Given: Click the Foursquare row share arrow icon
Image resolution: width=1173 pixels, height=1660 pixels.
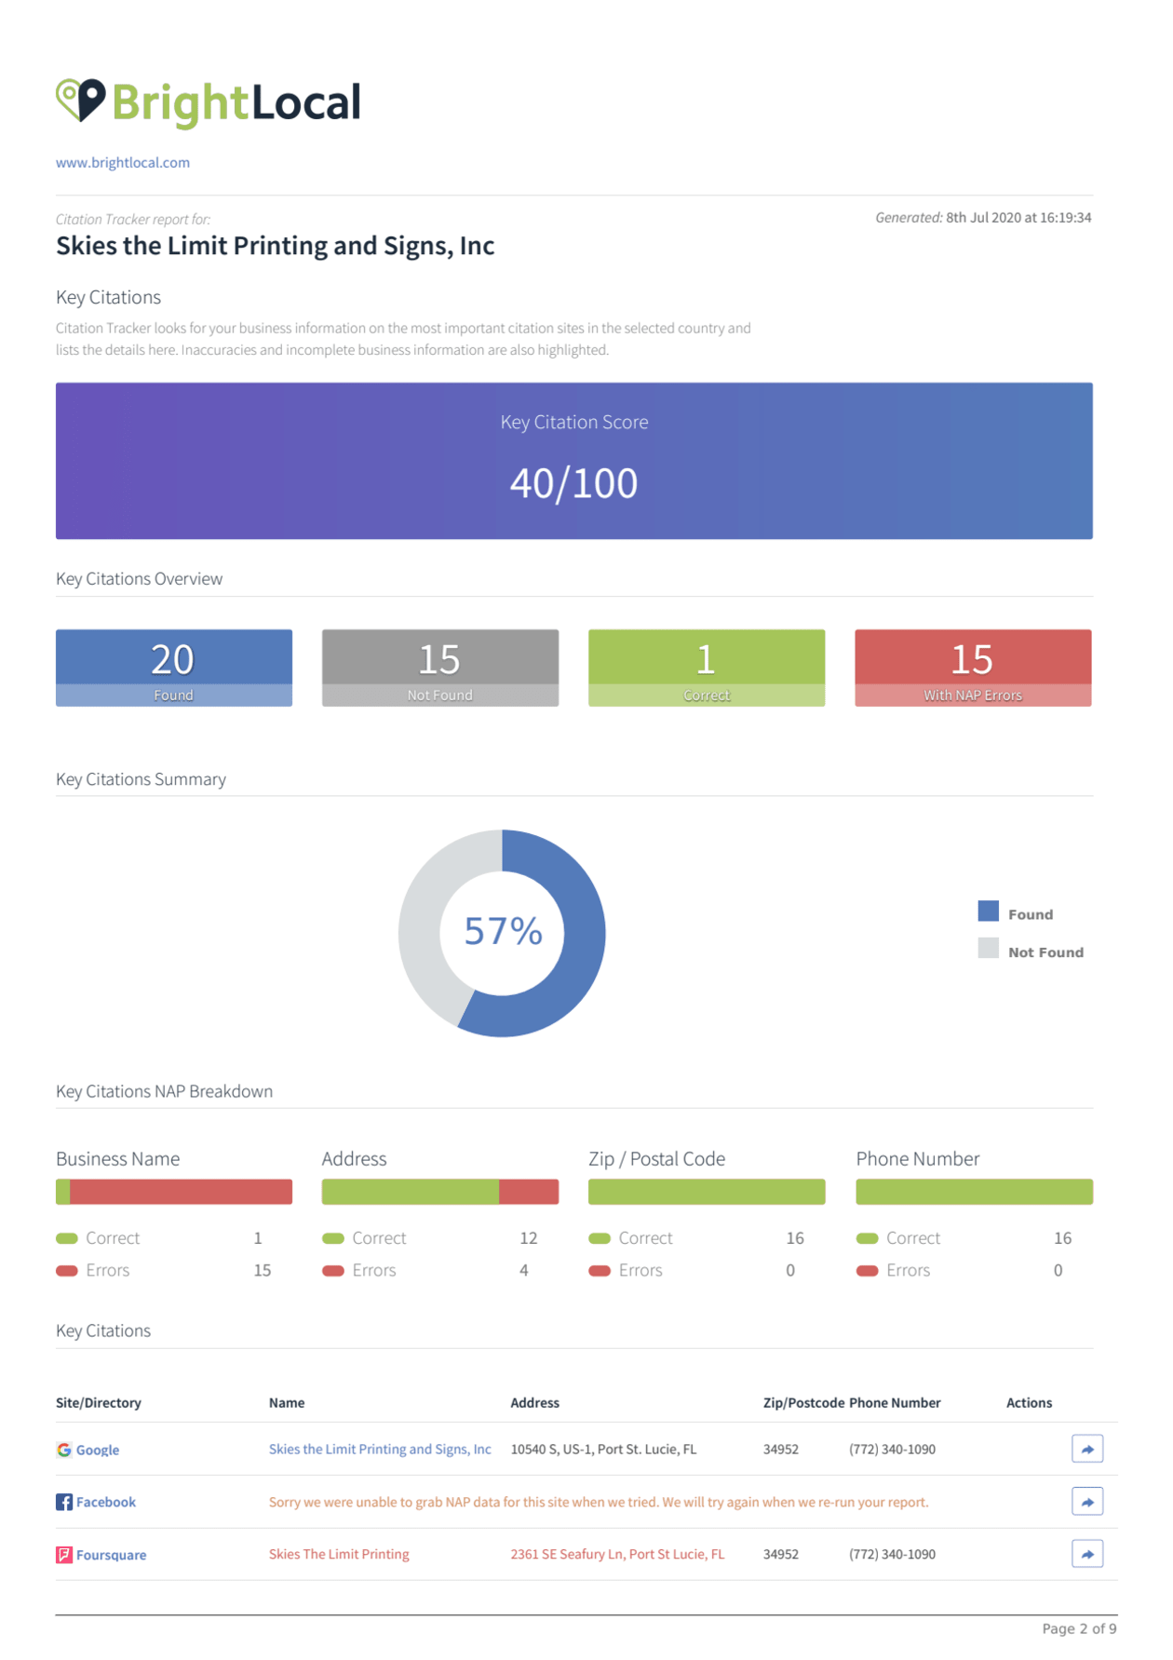Looking at the screenshot, I should pos(1086,1554).
